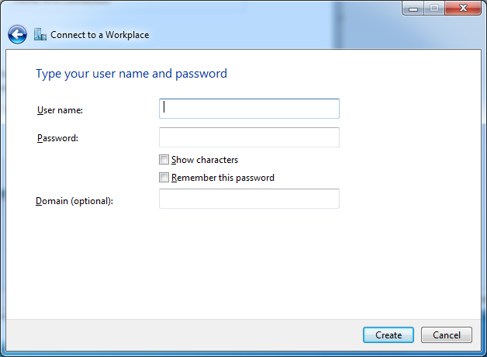Image resolution: width=487 pixels, height=357 pixels.
Task: Minimize the wizard window
Action: coord(414,9)
